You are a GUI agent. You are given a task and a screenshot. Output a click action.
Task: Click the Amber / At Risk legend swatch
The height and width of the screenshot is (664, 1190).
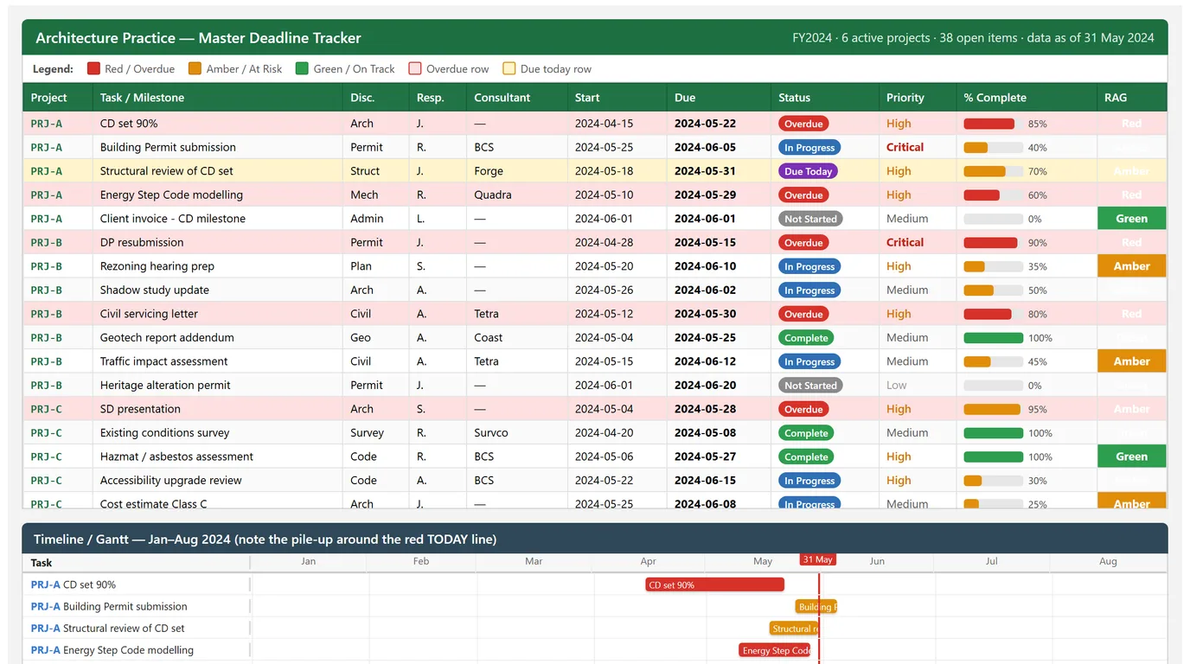(195, 69)
